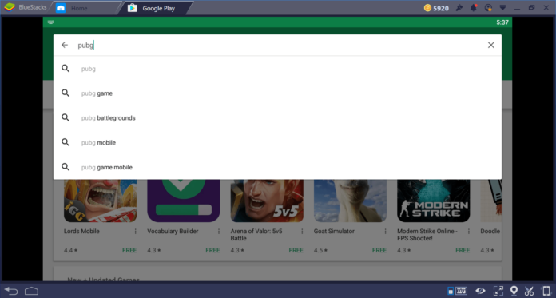This screenshot has width=556, height=298.
Task: Open the coin balance 5920
Action: point(436,8)
